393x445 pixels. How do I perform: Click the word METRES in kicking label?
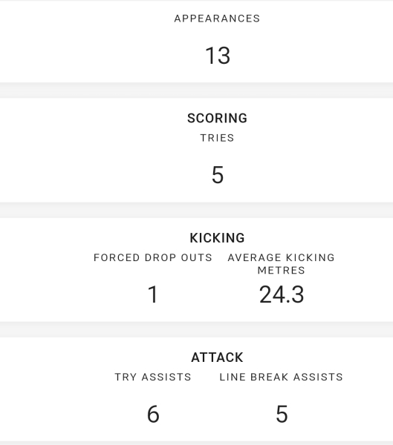click(x=282, y=271)
